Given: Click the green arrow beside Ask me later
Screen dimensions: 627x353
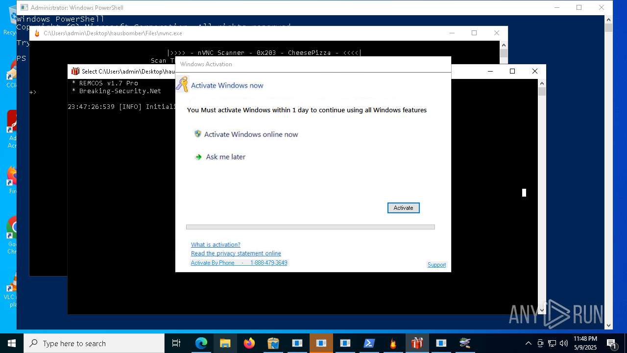Looking at the screenshot, I should click(x=198, y=157).
